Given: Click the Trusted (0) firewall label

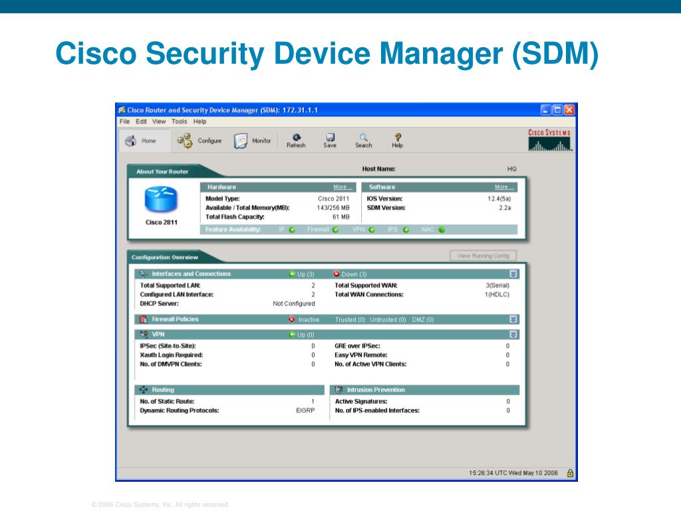Looking at the screenshot, I should pos(350,320).
